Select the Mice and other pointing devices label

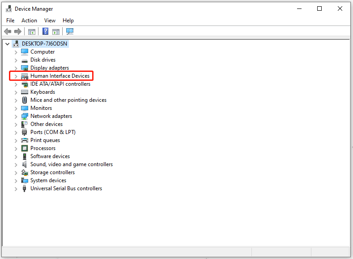[x=68, y=100]
